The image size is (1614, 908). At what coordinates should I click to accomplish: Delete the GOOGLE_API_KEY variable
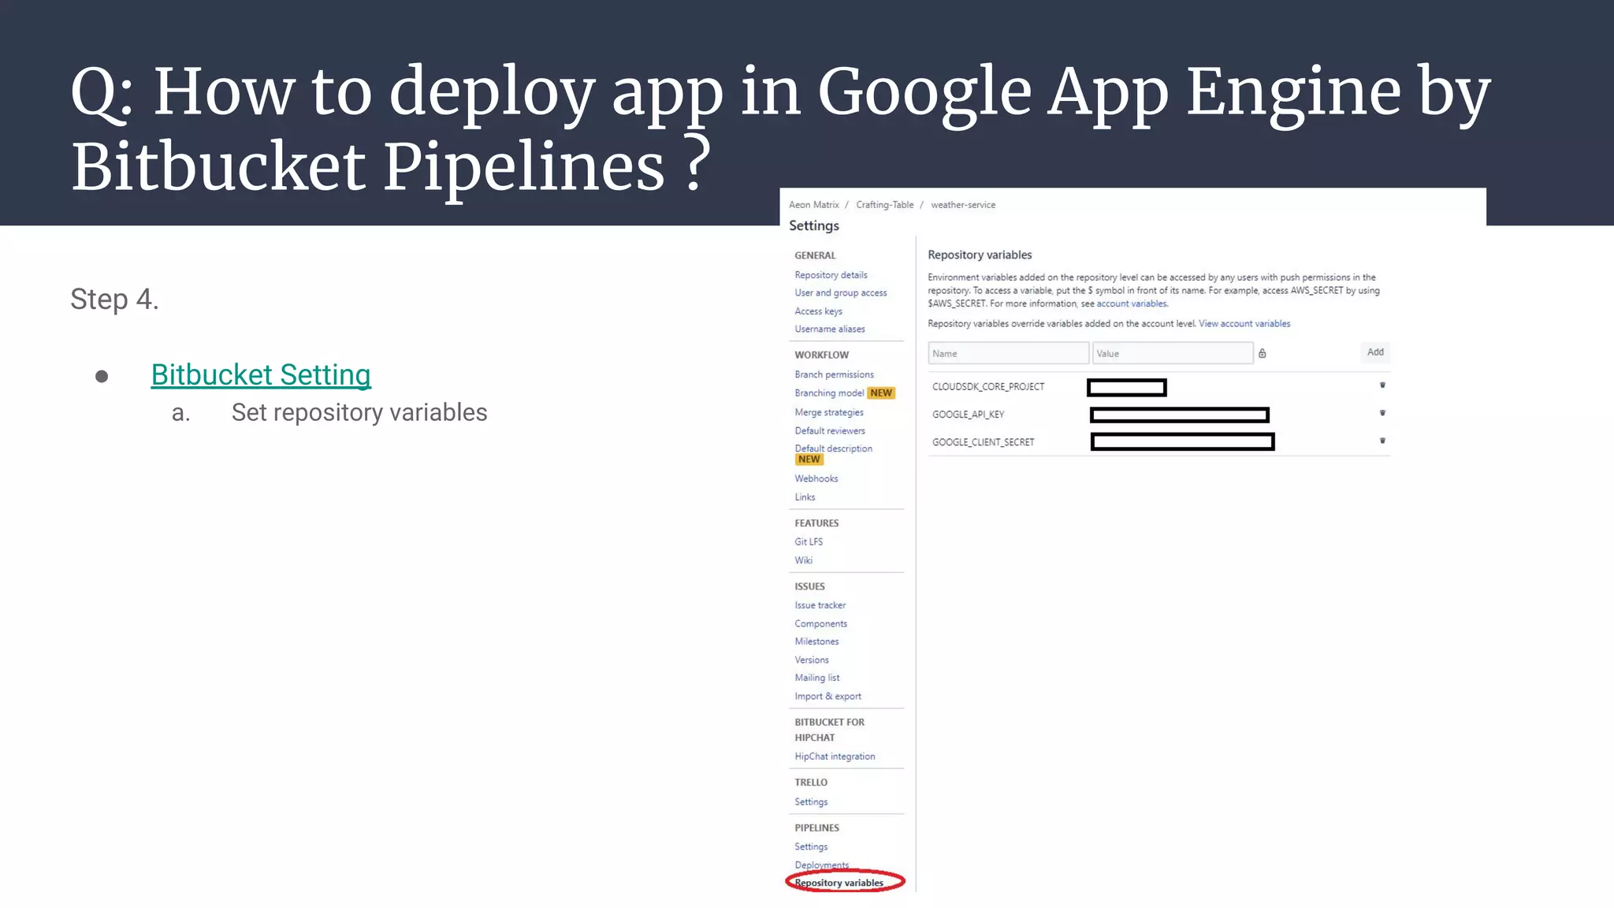tap(1382, 413)
